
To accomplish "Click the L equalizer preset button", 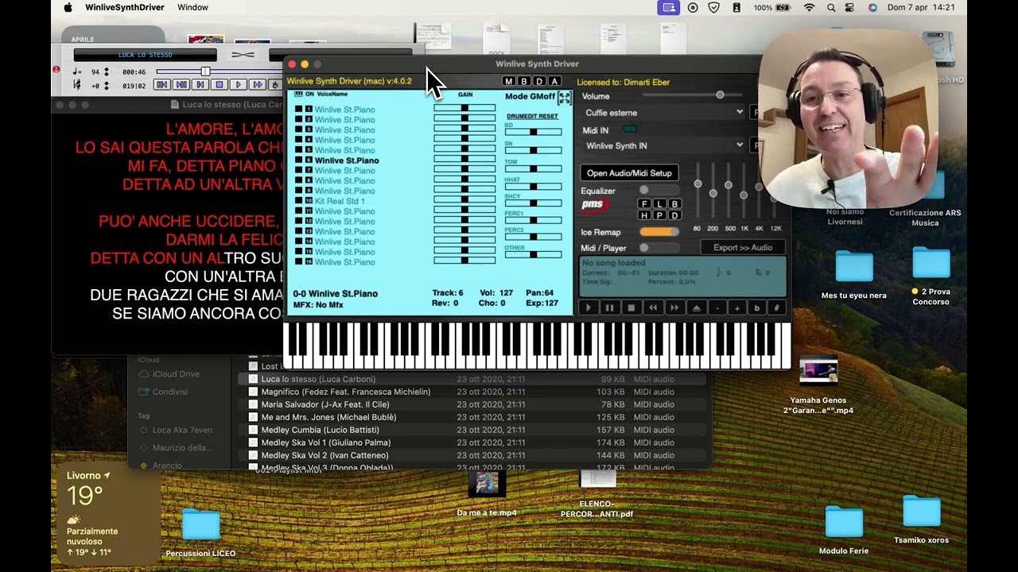I will [x=660, y=204].
